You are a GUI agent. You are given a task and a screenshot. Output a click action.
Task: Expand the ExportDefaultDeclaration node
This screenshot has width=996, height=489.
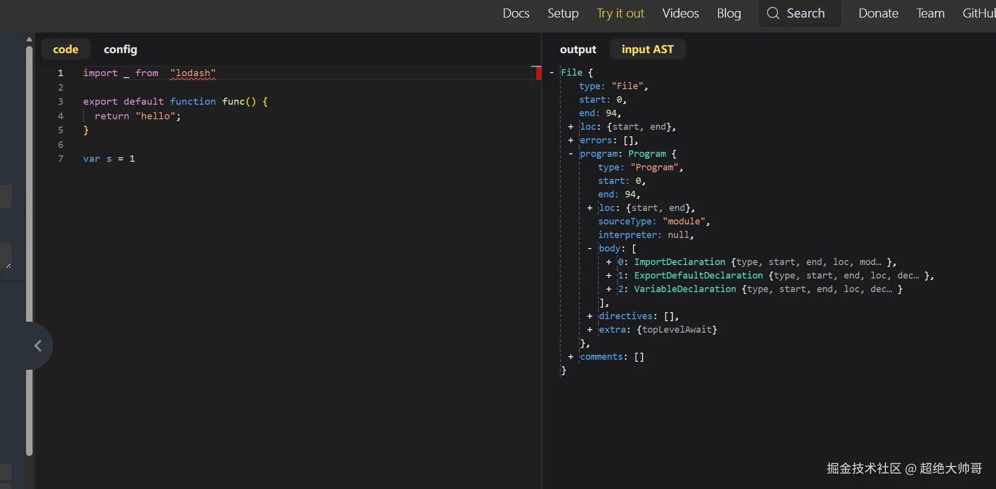608,276
